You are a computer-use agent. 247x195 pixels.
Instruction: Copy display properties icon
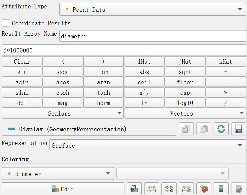[x=186, y=129]
